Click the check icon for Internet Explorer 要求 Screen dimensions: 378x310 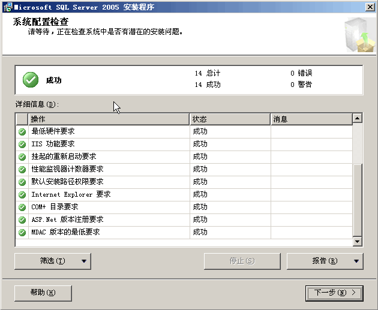pos(22,194)
